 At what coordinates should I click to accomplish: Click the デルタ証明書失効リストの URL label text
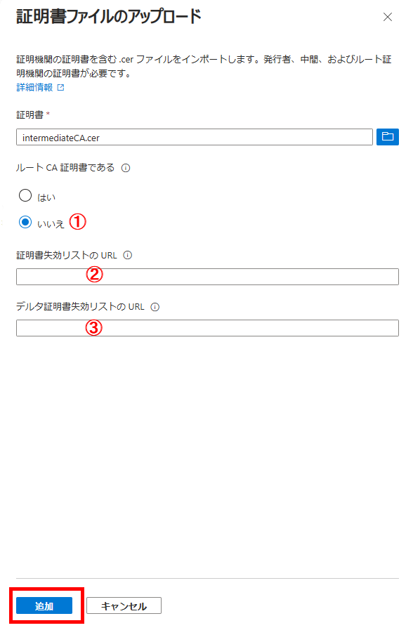(x=80, y=307)
